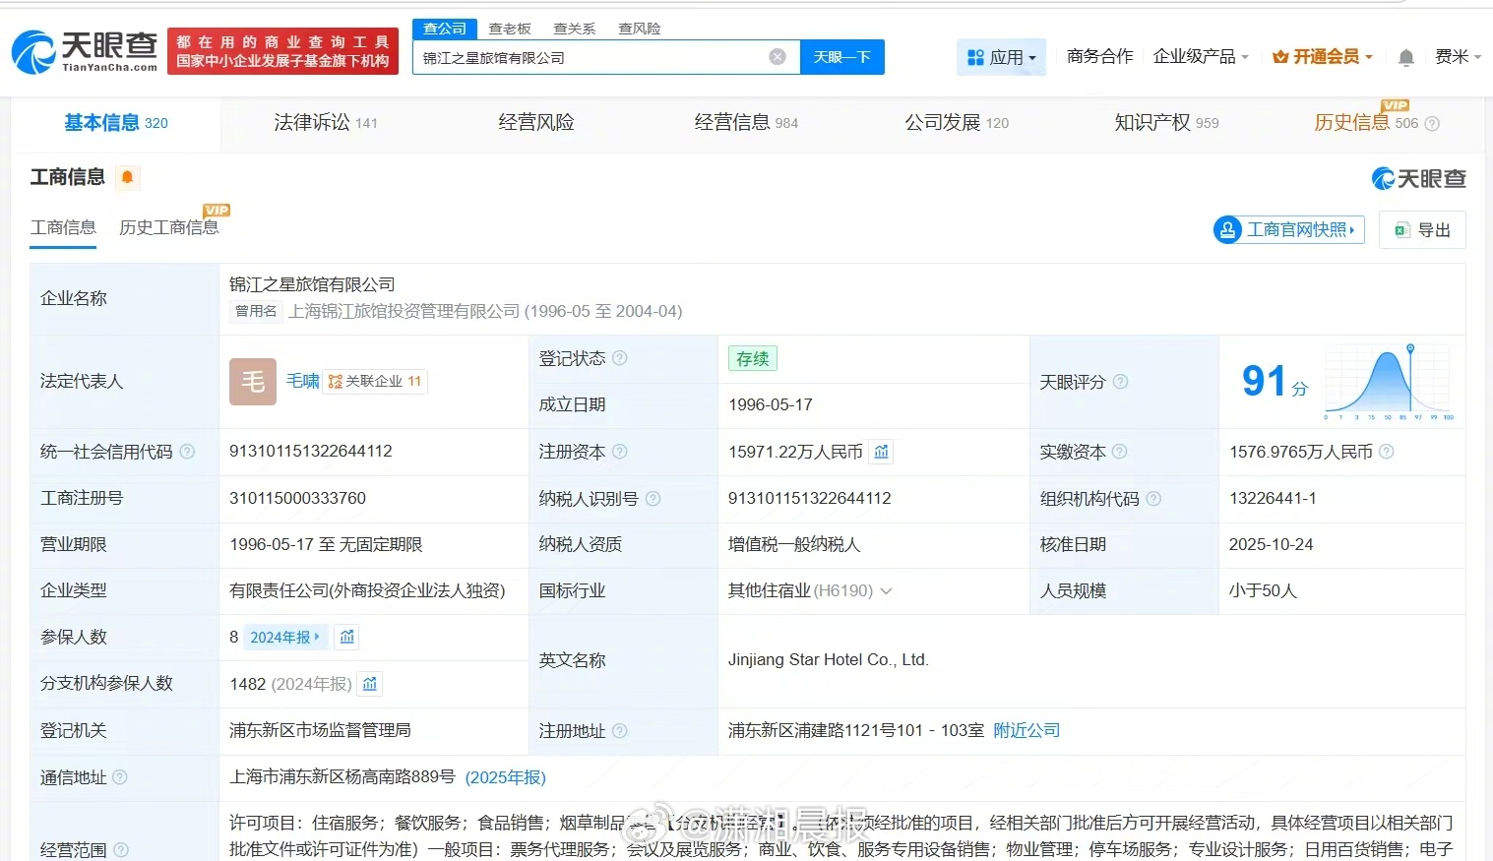Open the 应用 apps dropdown

(x=1001, y=57)
